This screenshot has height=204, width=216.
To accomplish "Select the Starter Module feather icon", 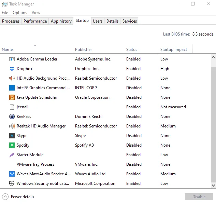I will pyautogui.click(x=12, y=155).
